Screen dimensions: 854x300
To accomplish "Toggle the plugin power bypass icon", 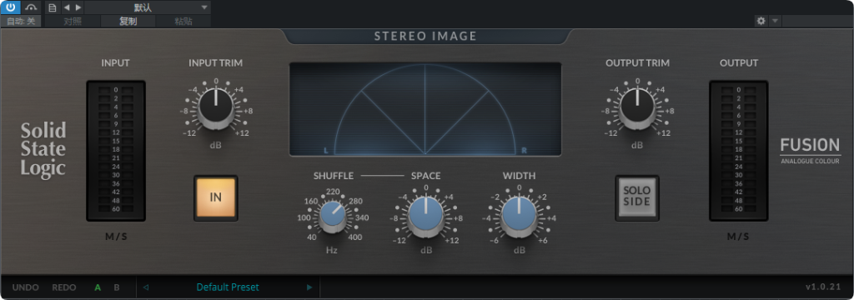I will [11, 7].
